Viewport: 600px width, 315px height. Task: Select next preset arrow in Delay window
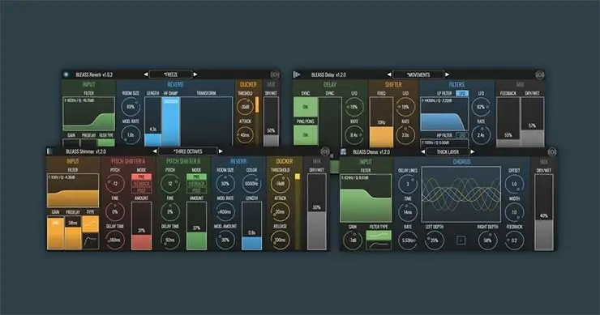pyautogui.click(x=447, y=74)
